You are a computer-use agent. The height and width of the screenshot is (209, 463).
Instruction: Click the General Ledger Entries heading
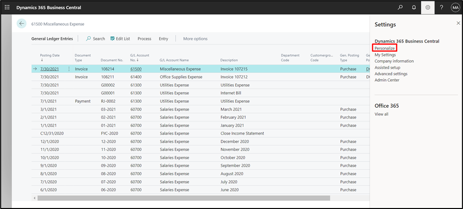(x=52, y=39)
